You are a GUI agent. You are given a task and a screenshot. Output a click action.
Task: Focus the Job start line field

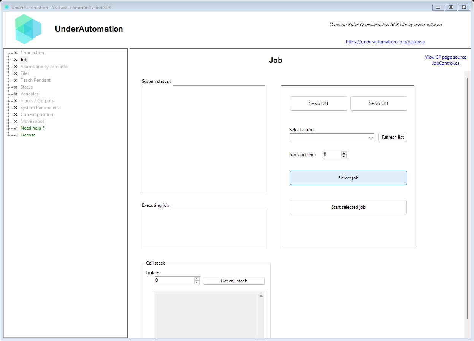tap(332, 155)
